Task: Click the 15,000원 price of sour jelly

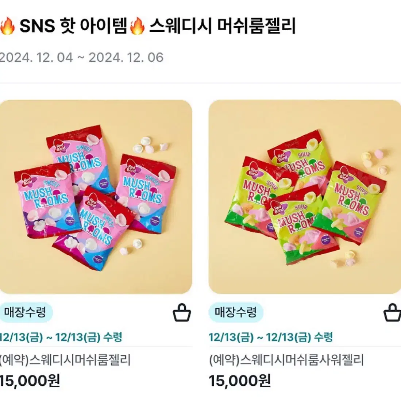Action: click(240, 381)
